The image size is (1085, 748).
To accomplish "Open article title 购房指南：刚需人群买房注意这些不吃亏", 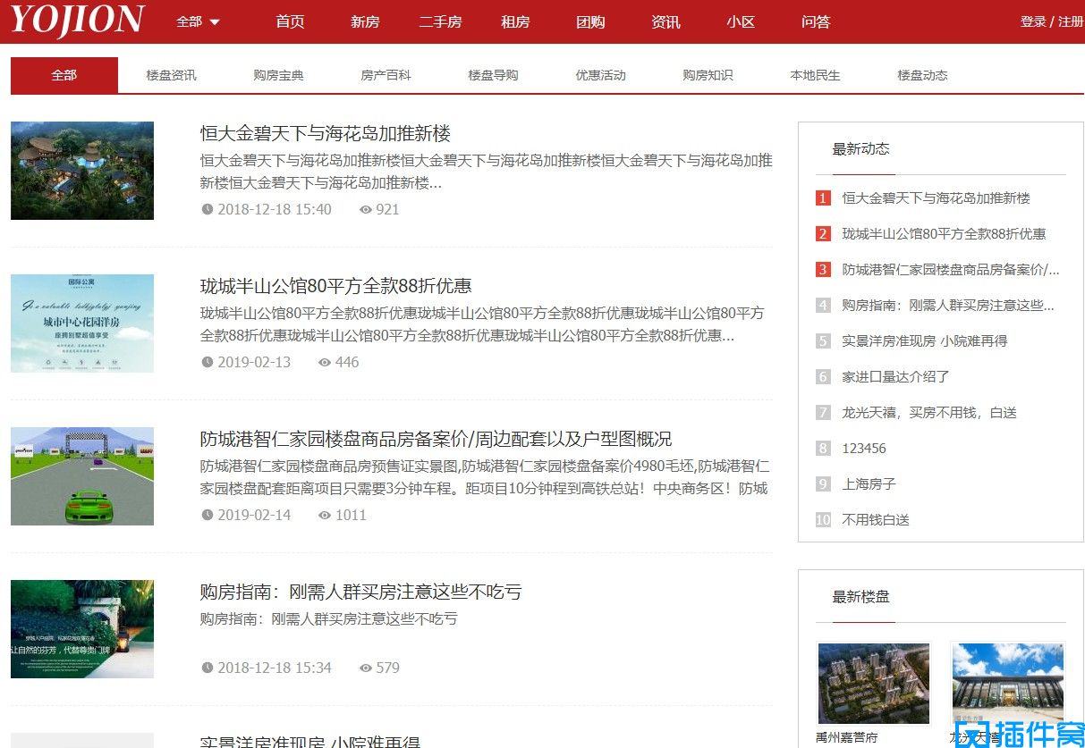I will click(361, 593).
